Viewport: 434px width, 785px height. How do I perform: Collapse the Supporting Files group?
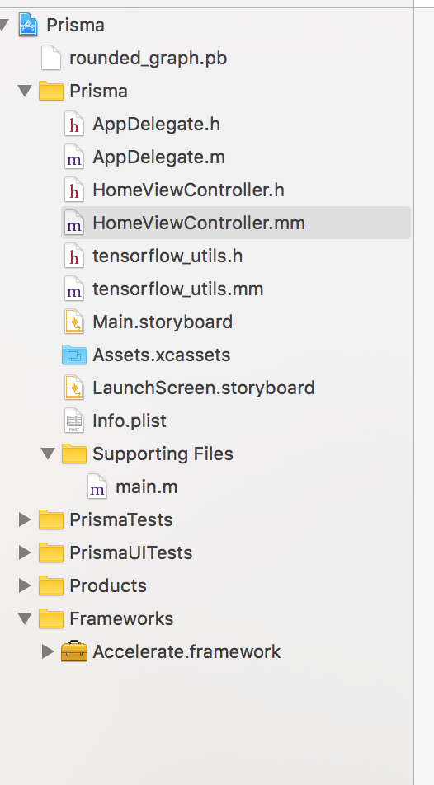[x=48, y=454]
